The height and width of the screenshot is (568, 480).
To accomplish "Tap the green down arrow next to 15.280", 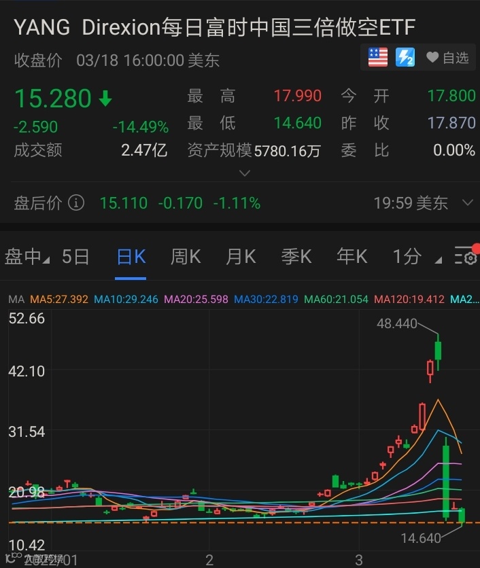I will [105, 99].
